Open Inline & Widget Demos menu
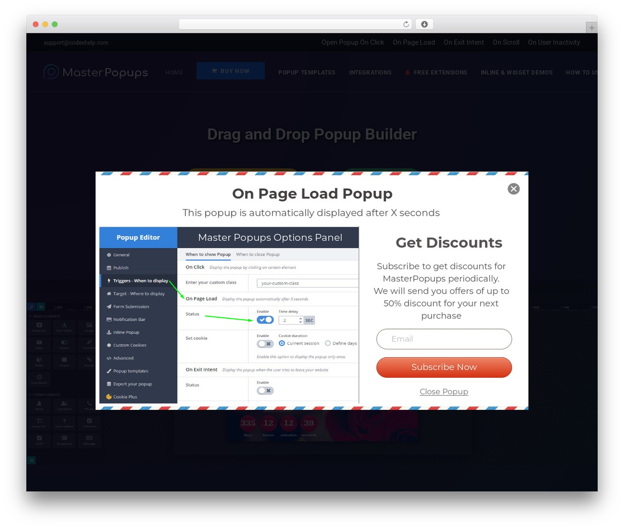Screen dimensions: 624x529 tap(516, 72)
